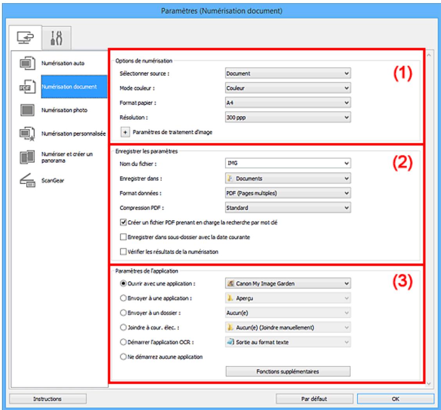Open the Envoyer à une application dropdown

tap(288, 298)
